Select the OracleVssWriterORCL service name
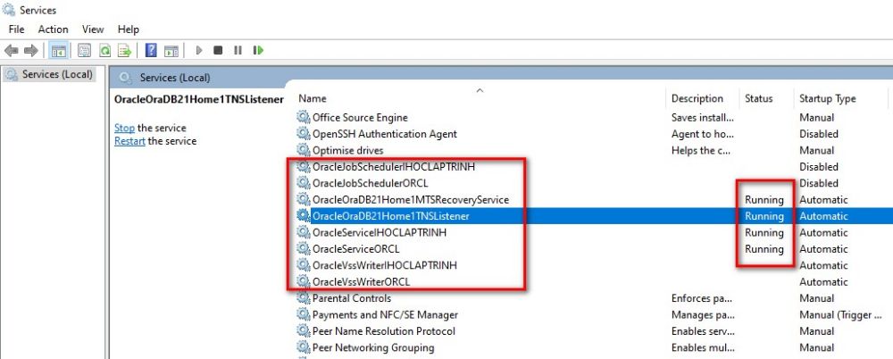 (x=361, y=282)
